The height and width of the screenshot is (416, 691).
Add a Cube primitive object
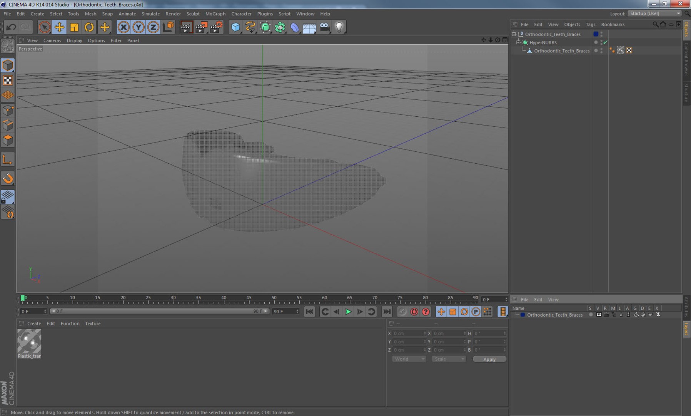(235, 27)
